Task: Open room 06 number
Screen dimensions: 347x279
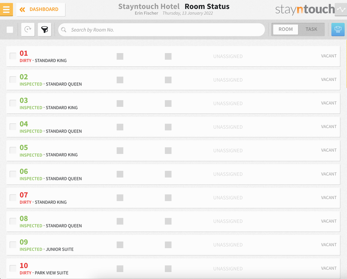Action: [x=24, y=171]
